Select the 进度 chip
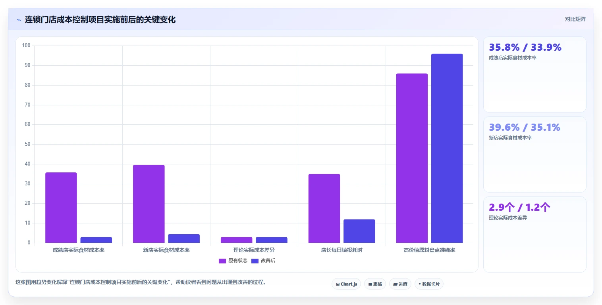The image size is (602, 305). [400, 284]
